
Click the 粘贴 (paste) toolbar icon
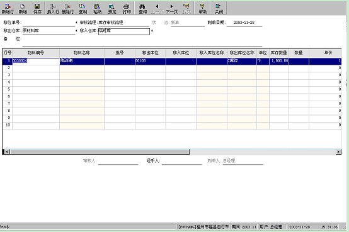click(x=97, y=8)
